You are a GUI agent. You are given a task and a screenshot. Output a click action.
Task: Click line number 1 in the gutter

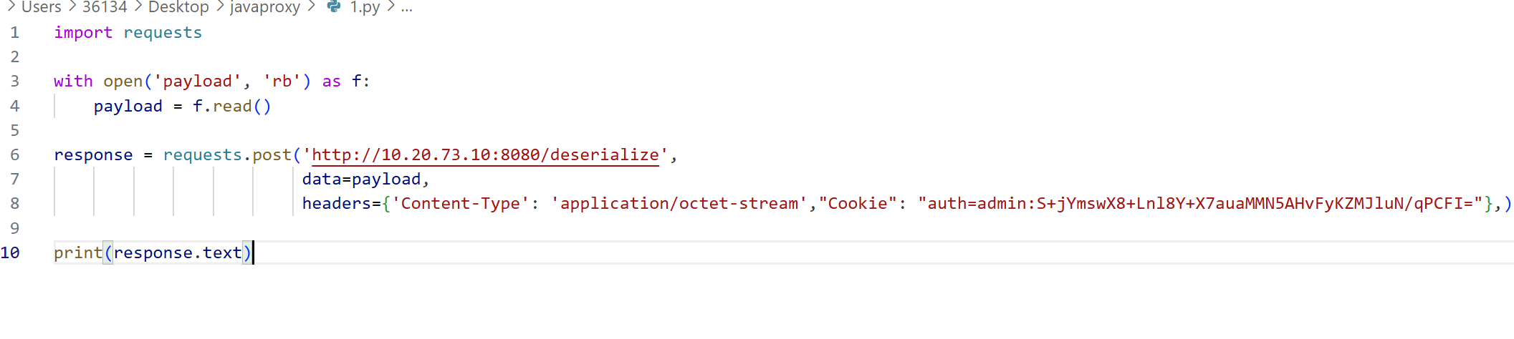[x=14, y=33]
